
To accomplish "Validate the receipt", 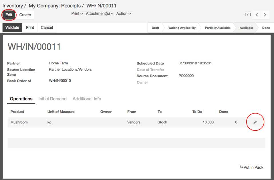I will pos(12,28).
